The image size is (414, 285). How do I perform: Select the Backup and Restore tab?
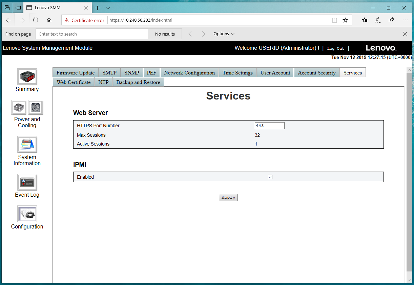[138, 82]
